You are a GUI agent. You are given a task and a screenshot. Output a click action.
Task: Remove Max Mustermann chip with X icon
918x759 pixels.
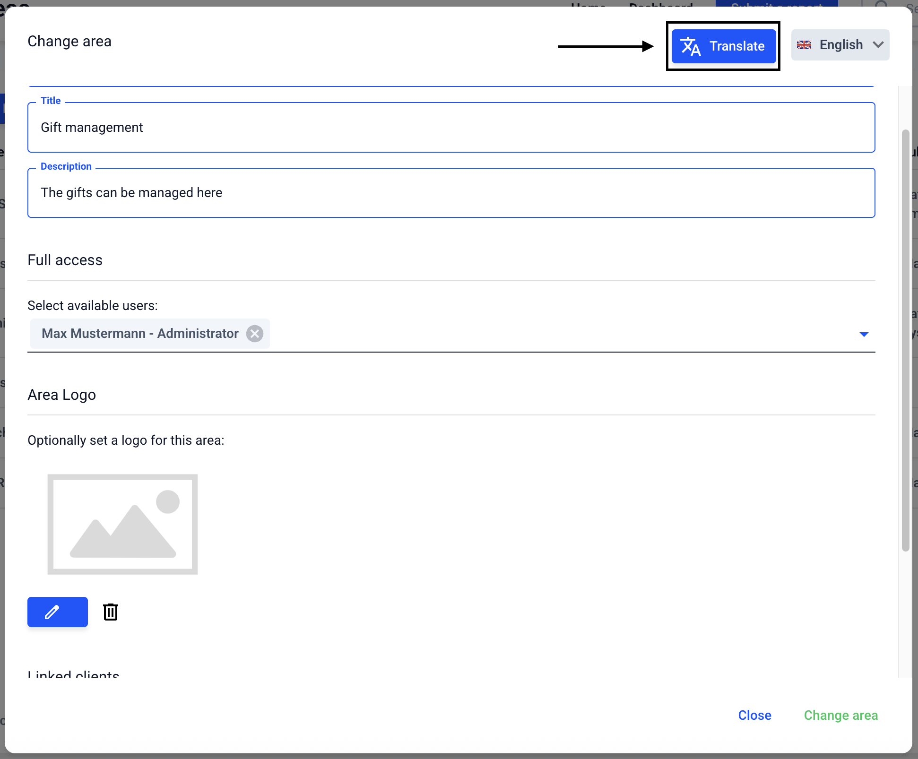pyautogui.click(x=255, y=334)
